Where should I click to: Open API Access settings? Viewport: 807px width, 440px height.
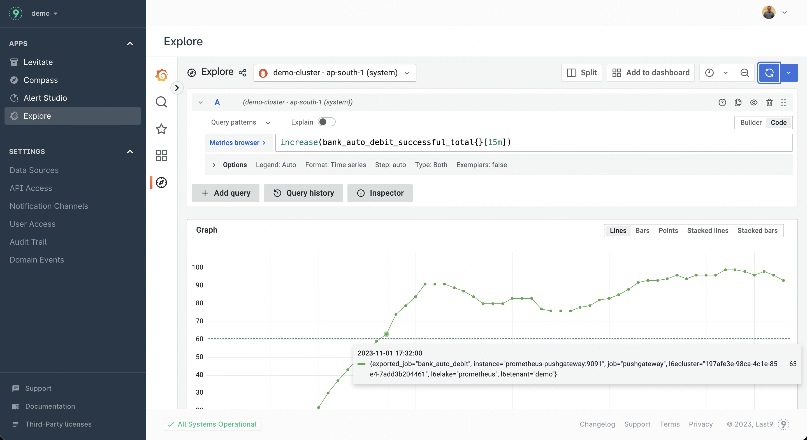pyautogui.click(x=31, y=188)
